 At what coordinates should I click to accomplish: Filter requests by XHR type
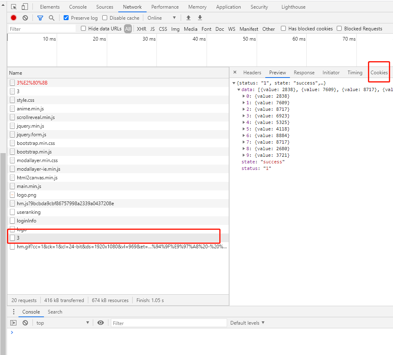coord(141,29)
